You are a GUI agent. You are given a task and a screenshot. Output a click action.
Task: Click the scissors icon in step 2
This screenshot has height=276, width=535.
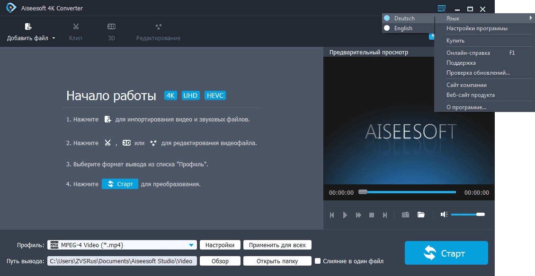click(x=107, y=143)
